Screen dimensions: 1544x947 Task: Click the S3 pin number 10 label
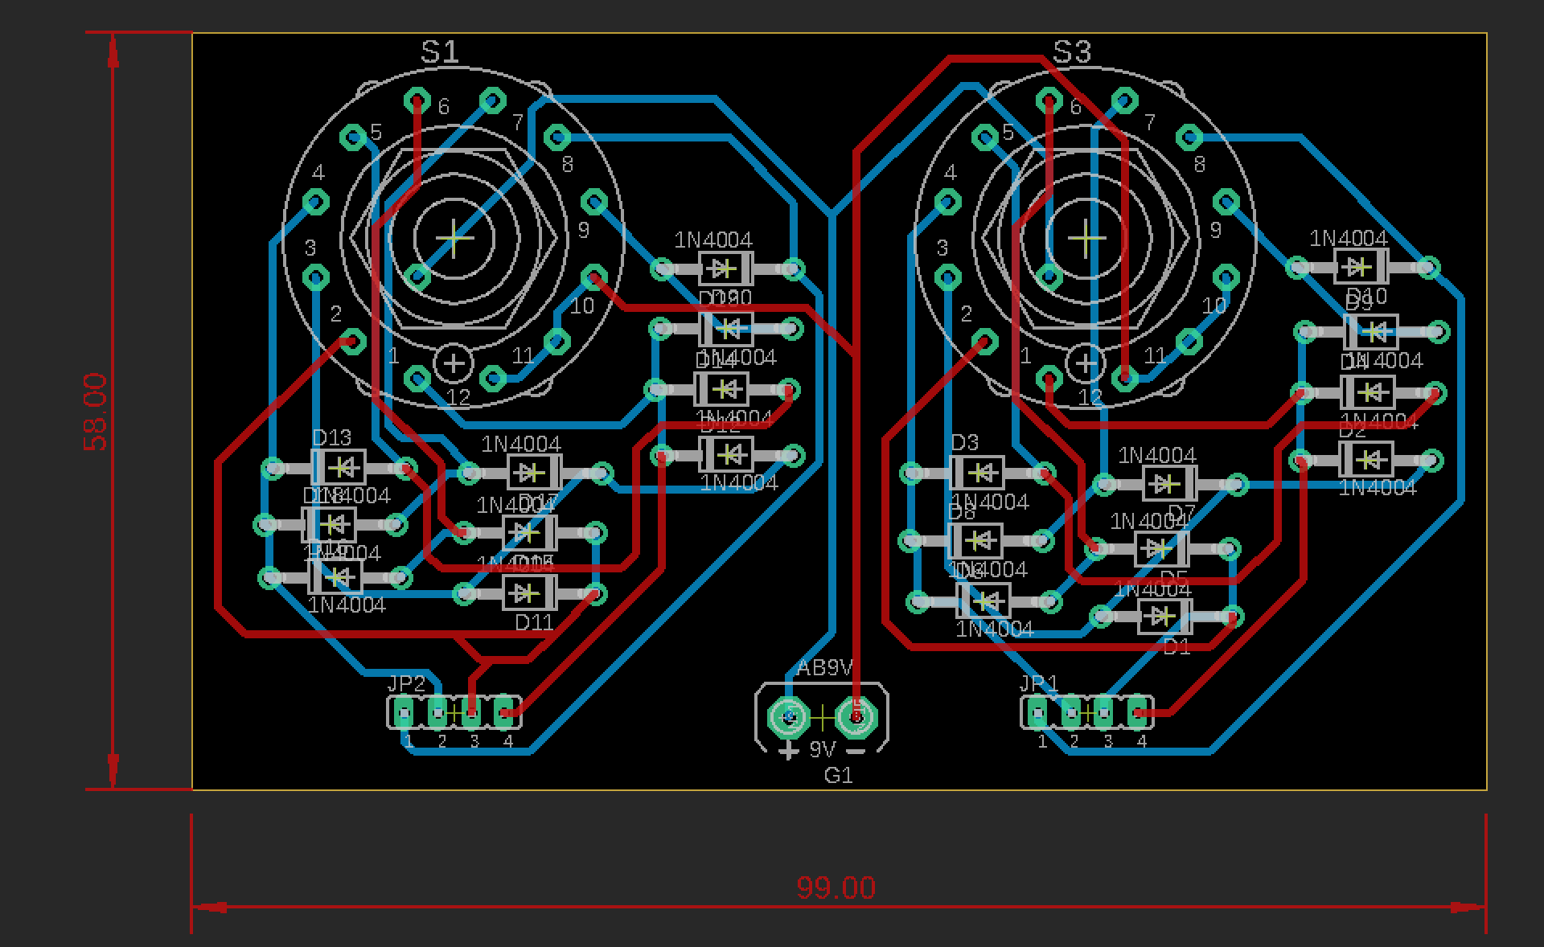(x=1214, y=305)
